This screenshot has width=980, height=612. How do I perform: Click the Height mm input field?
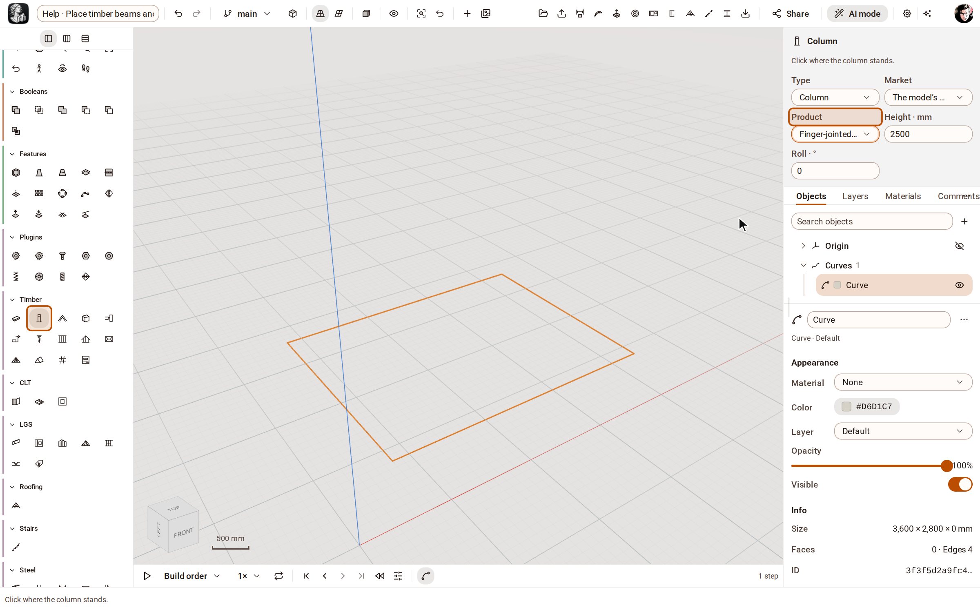(x=928, y=134)
